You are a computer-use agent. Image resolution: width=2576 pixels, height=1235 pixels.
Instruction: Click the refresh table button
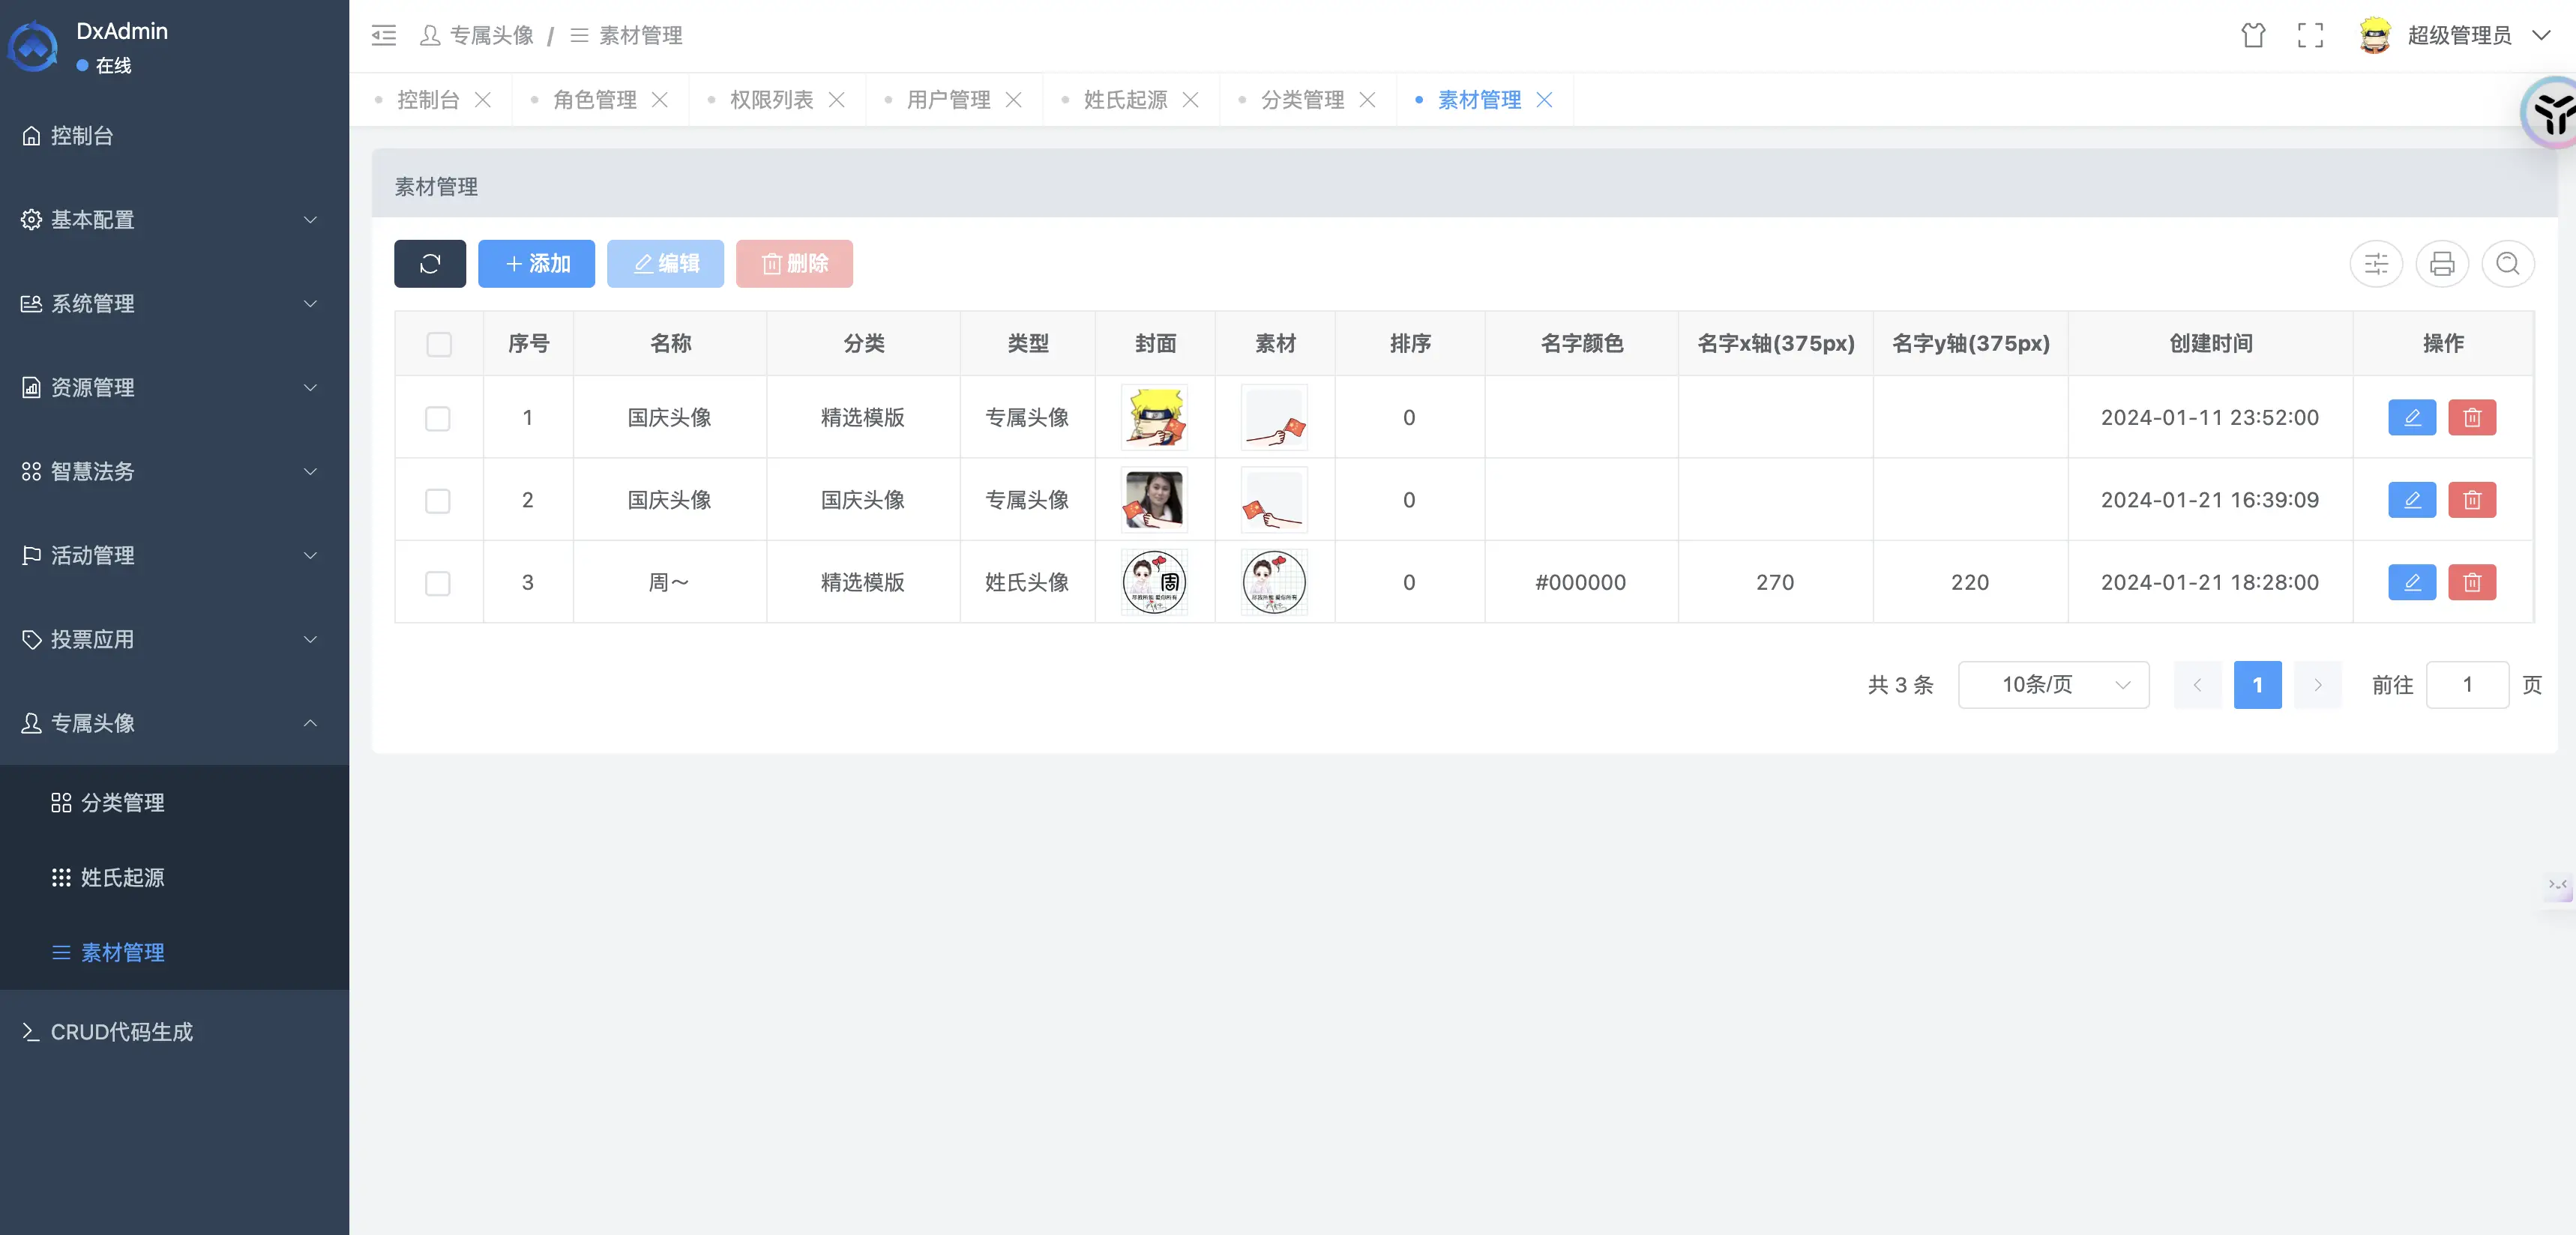(430, 264)
